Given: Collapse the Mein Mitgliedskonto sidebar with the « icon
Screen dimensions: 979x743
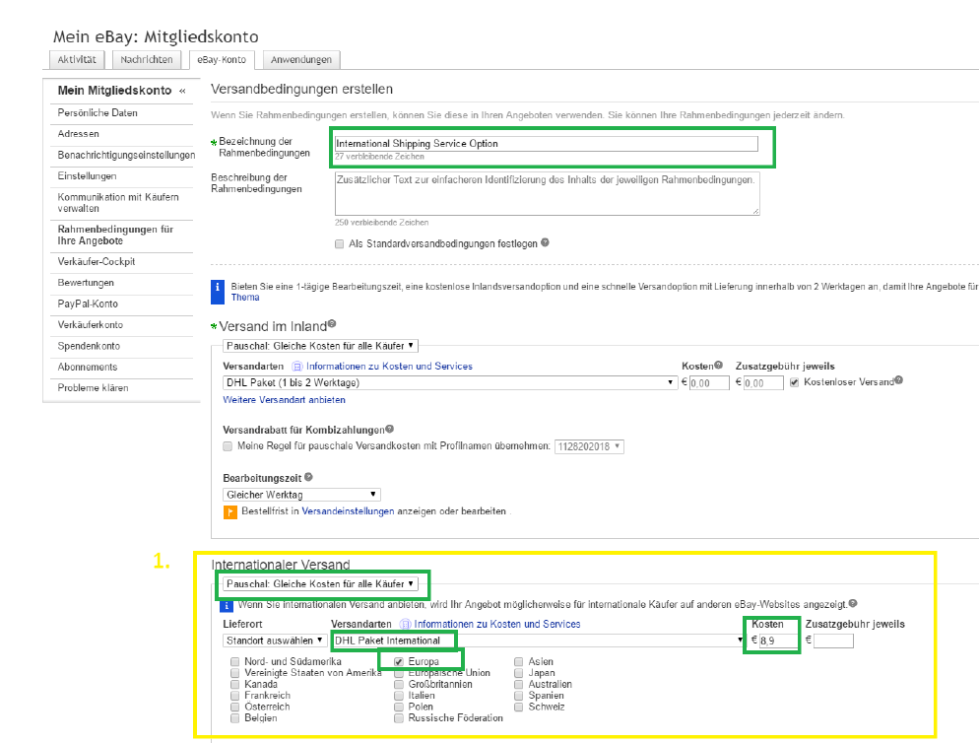Looking at the screenshot, I should 181,90.
